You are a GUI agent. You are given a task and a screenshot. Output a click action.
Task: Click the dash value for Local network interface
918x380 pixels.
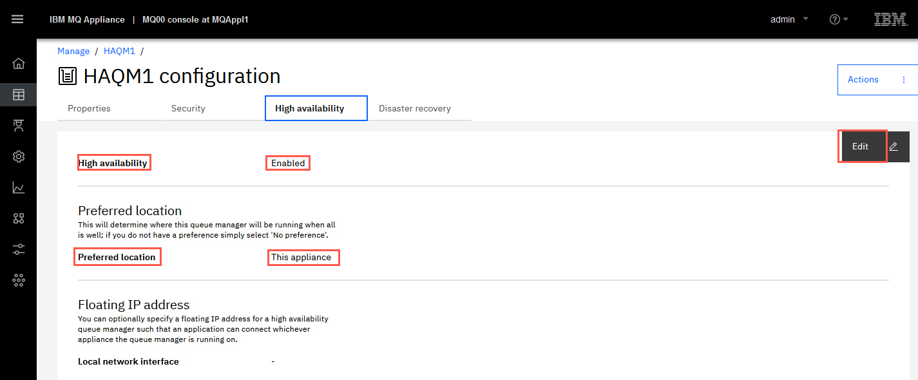point(273,361)
